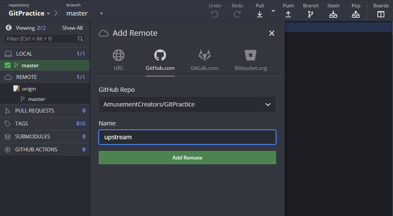393x216 pixels.
Task: Click the back arrow beside Viewing
Action: tap(9, 28)
